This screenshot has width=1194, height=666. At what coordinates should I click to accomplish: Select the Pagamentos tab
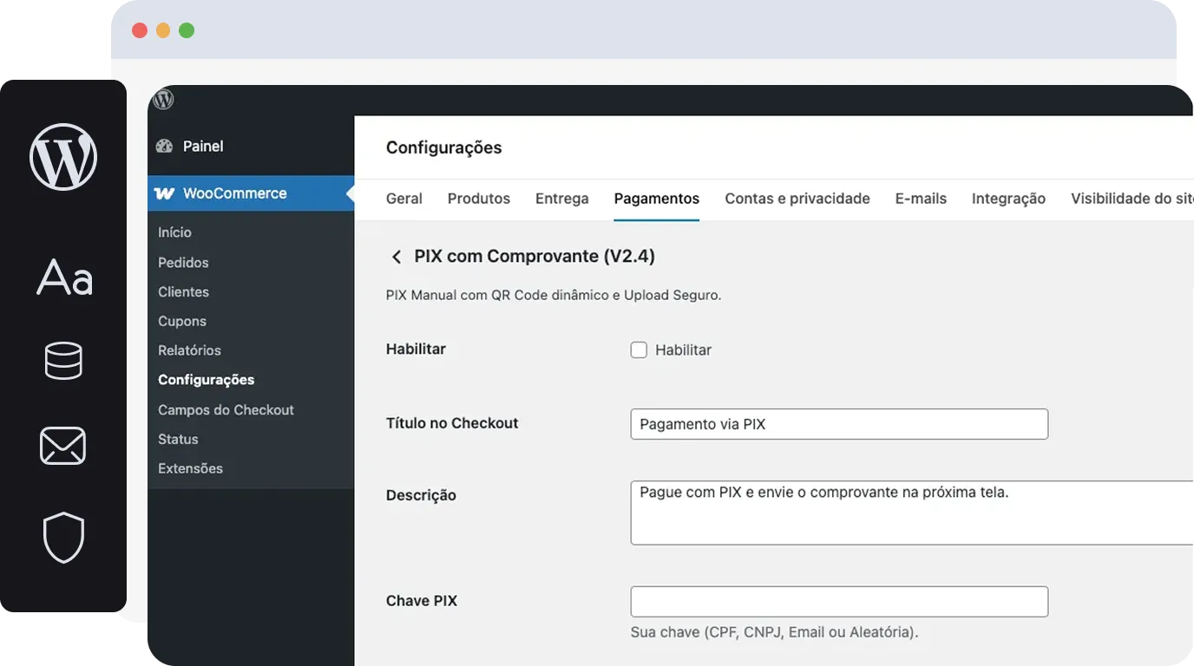[657, 199]
